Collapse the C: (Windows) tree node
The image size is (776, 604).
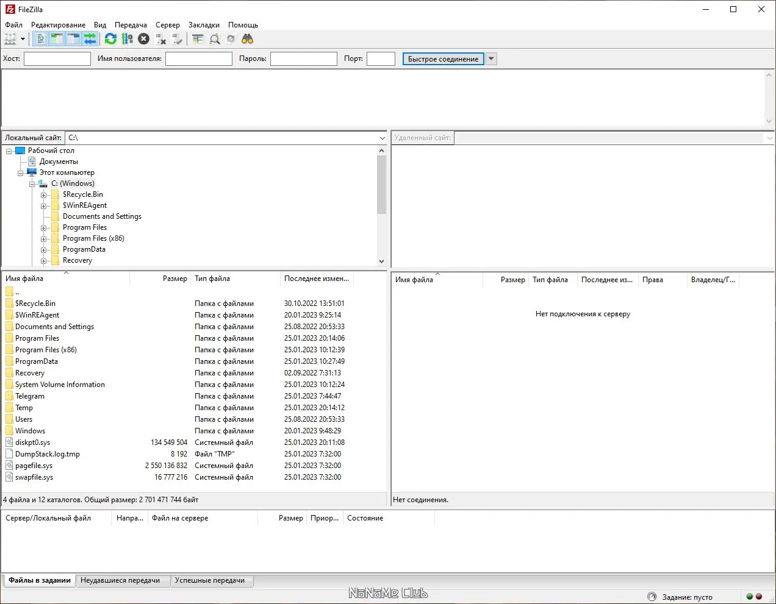(32, 184)
